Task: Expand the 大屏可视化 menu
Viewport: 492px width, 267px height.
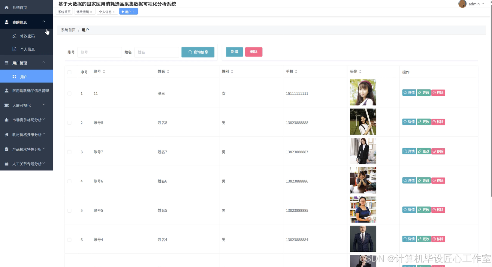Action: click(x=44, y=104)
